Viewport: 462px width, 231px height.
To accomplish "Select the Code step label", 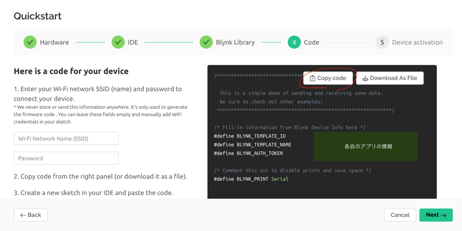I will (x=311, y=42).
